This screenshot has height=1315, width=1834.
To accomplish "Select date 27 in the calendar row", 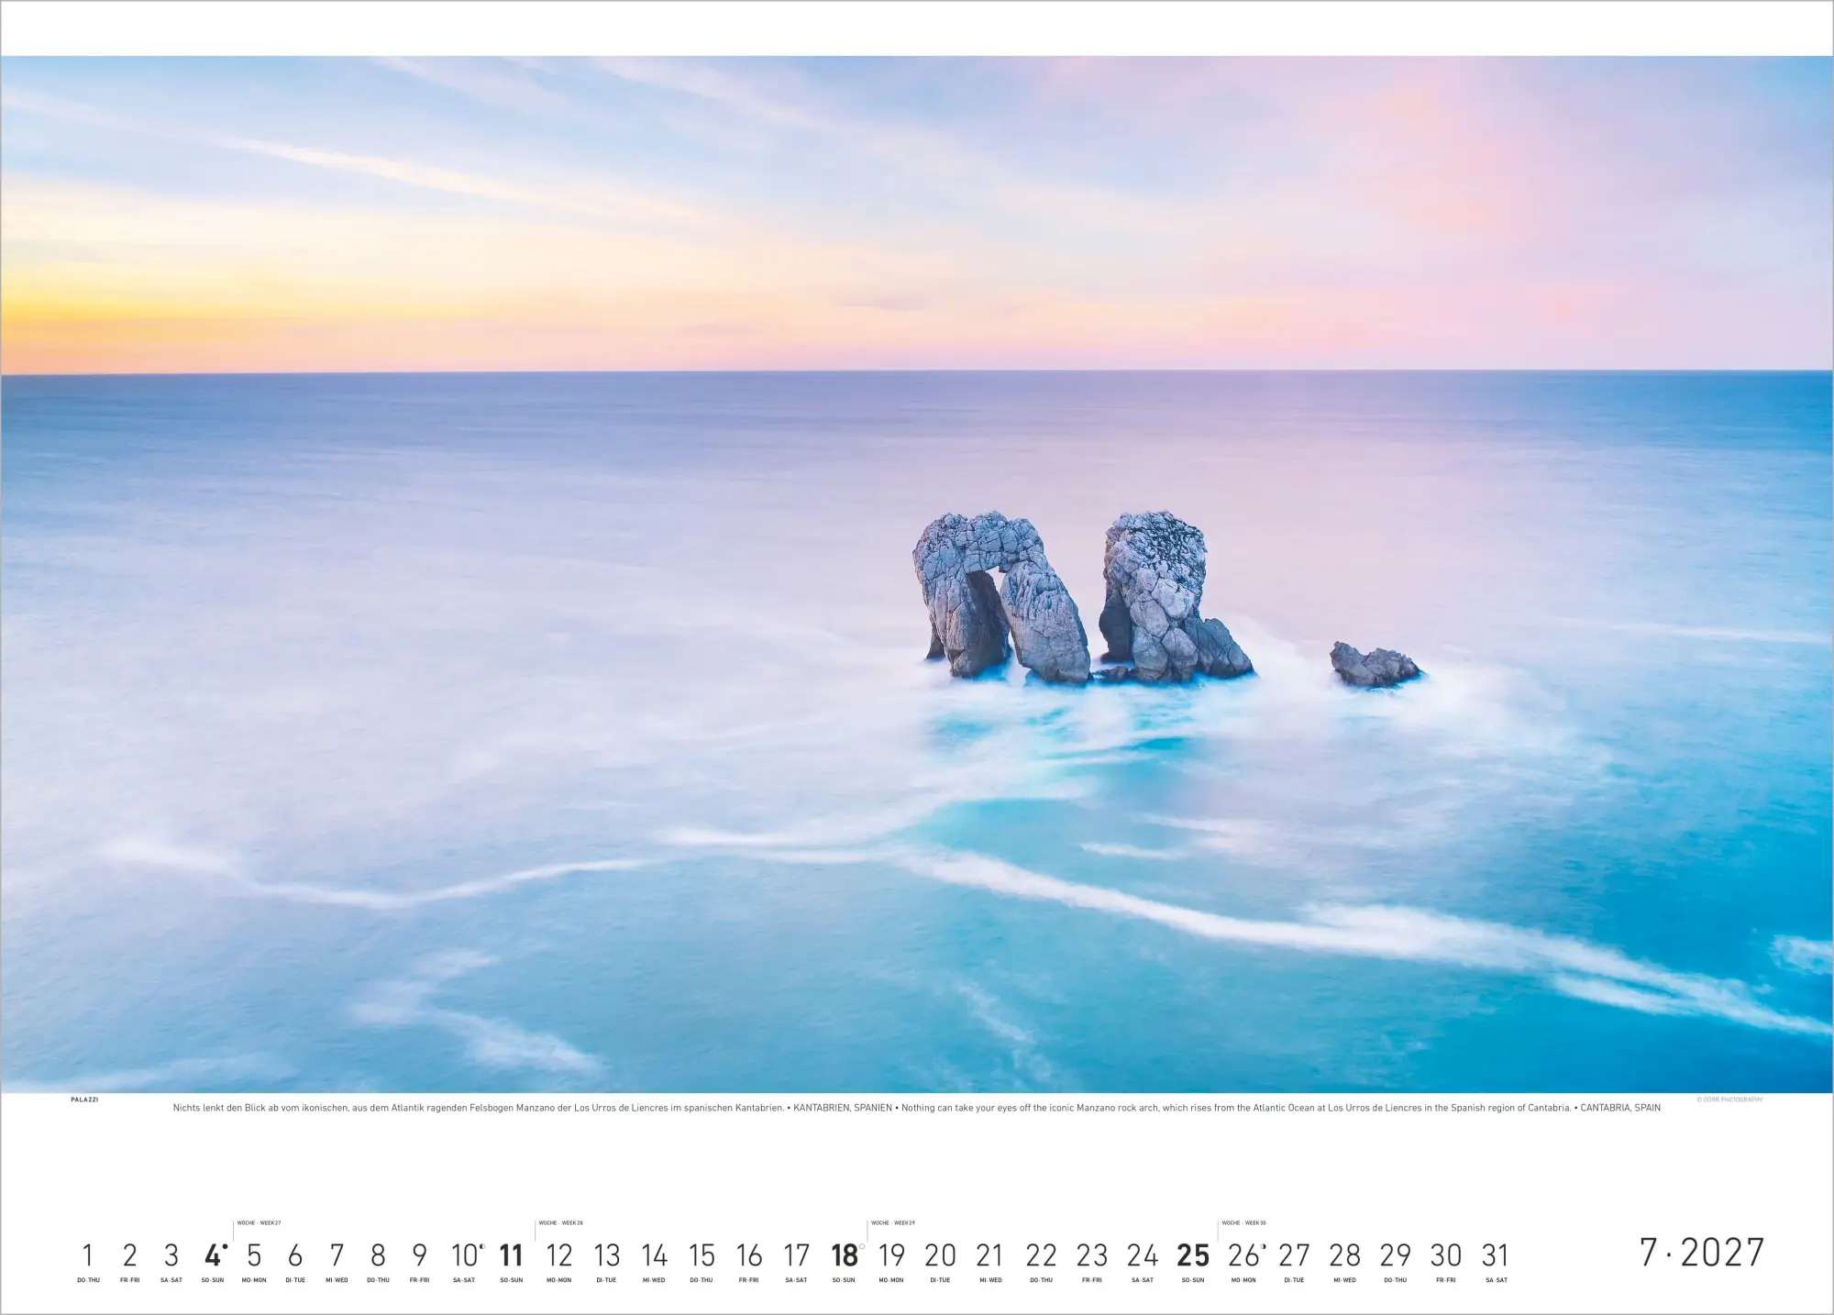I will [x=1294, y=1254].
